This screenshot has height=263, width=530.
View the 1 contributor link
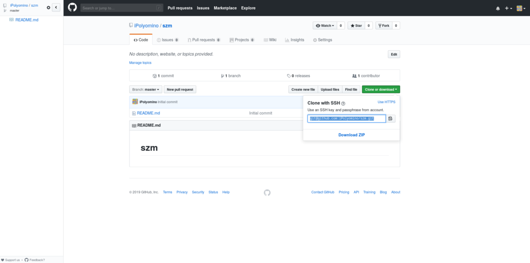click(x=366, y=76)
